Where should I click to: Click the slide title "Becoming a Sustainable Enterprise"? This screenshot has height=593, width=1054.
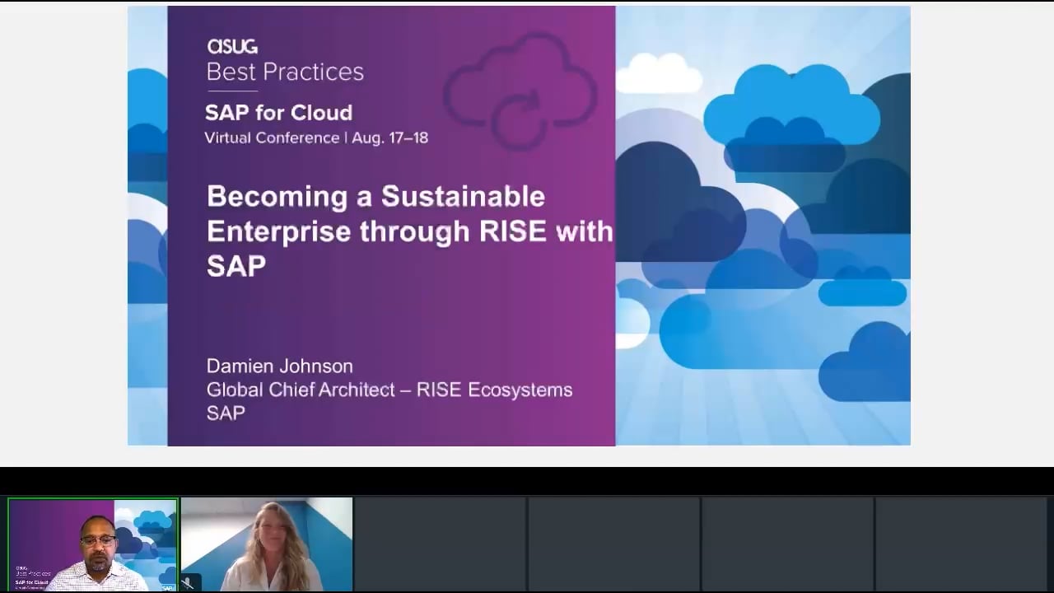[409, 231]
